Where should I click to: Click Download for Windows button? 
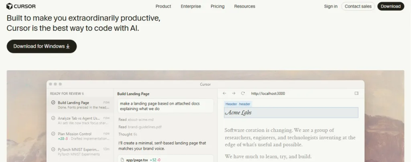pos(42,46)
